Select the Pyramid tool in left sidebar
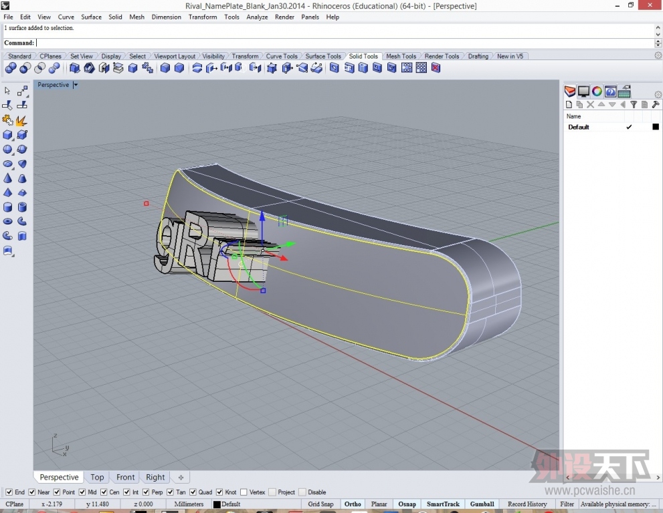This screenshot has height=513, width=663. click(7, 192)
